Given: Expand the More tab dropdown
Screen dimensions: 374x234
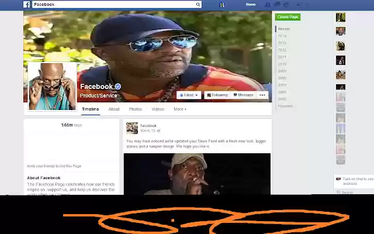Looking at the screenshot, I should click(x=180, y=109).
